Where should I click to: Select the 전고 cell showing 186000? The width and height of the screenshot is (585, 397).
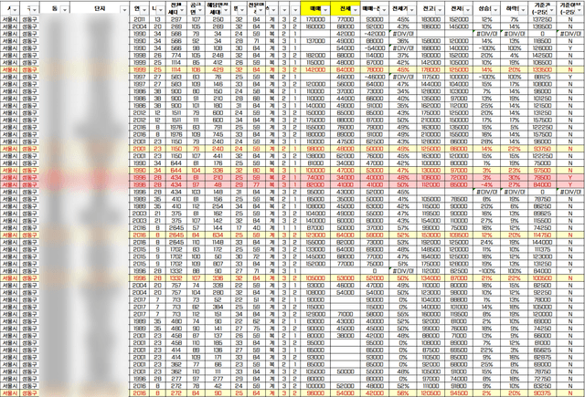point(431,26)
